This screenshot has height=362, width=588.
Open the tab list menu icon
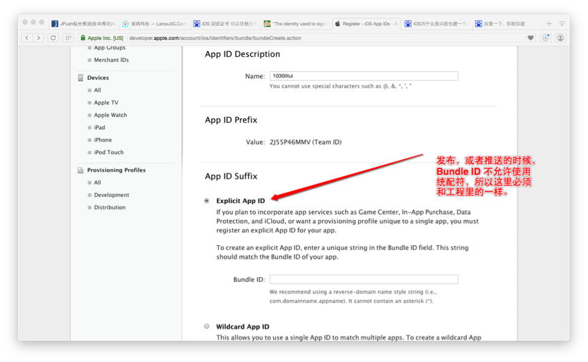pyautogui.click(x=561, y=24)
